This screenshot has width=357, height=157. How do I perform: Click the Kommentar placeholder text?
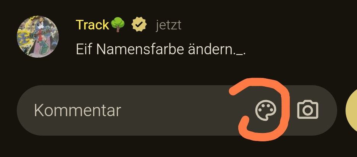click(78, 110)
